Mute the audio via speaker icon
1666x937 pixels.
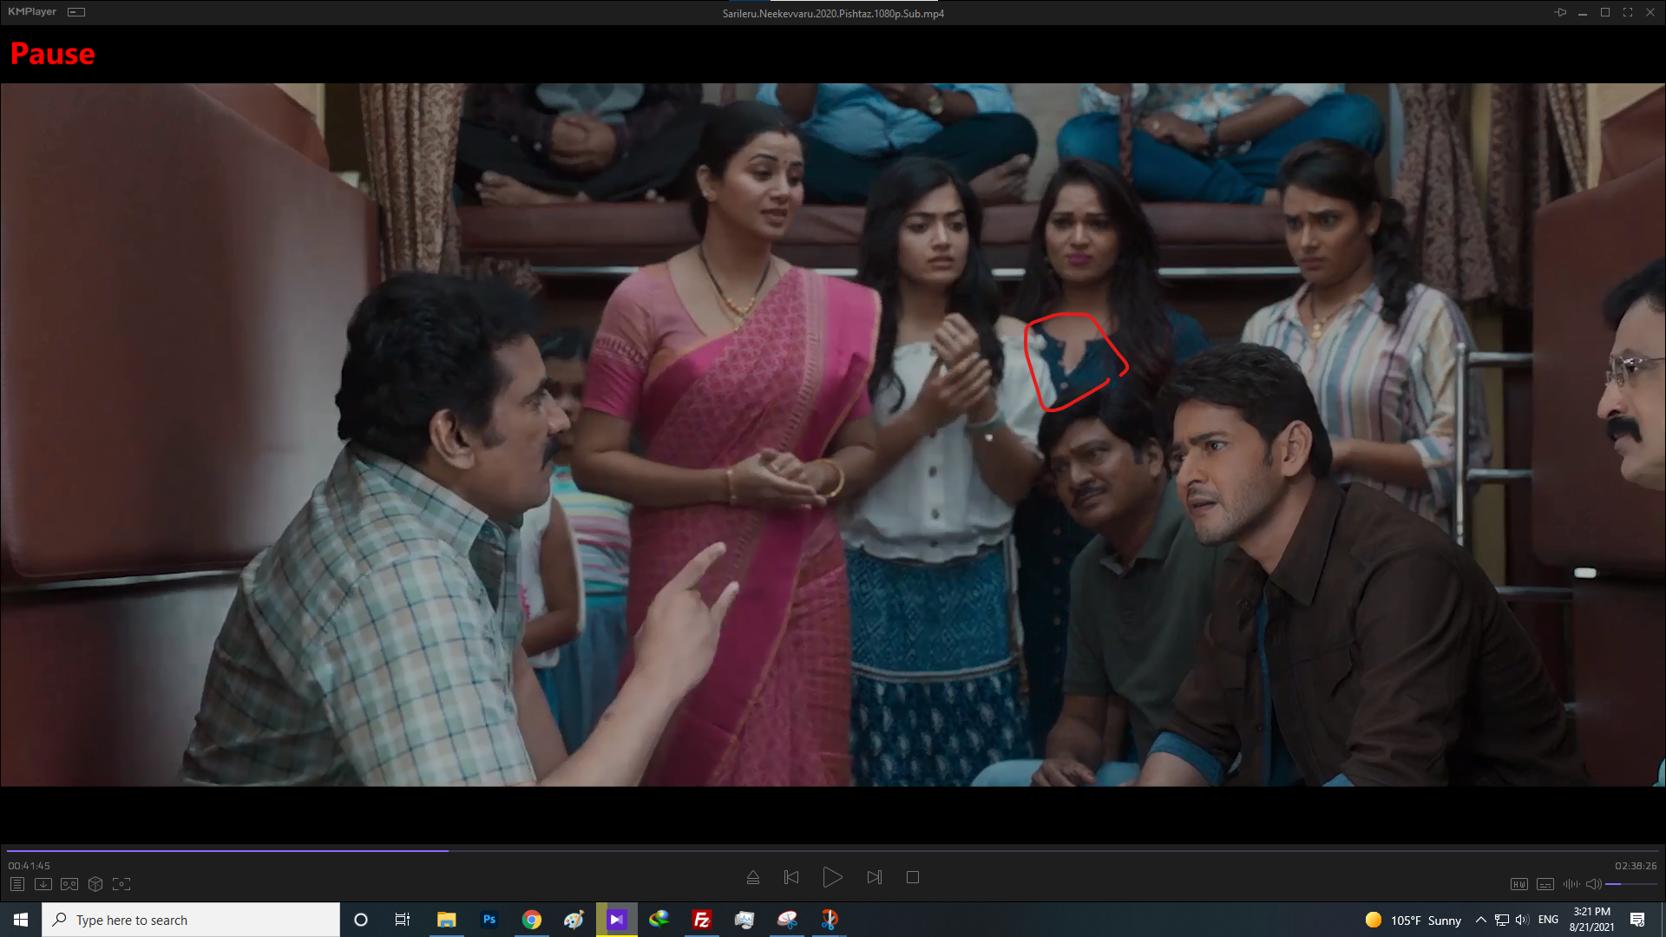pyautogui.click(x=1594, y=884)
